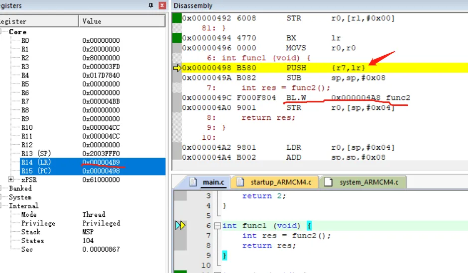Viewport: 468px width, 273px height.
Task: Click the R13 (SP) value 0x2003FFF0
Action: coord(101,154)
